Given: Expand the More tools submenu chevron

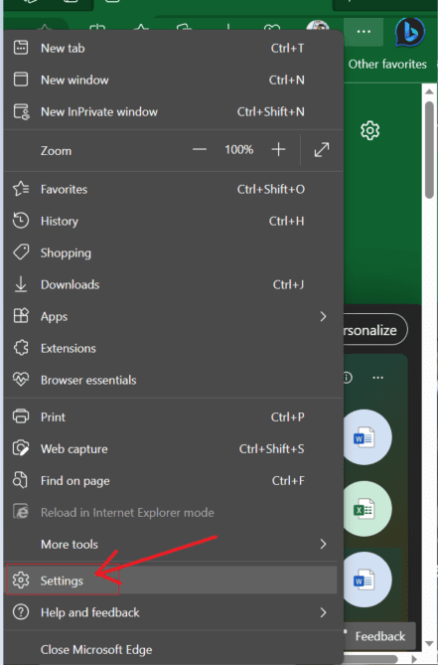Looking at the screenshot, I should coord(323,544).
